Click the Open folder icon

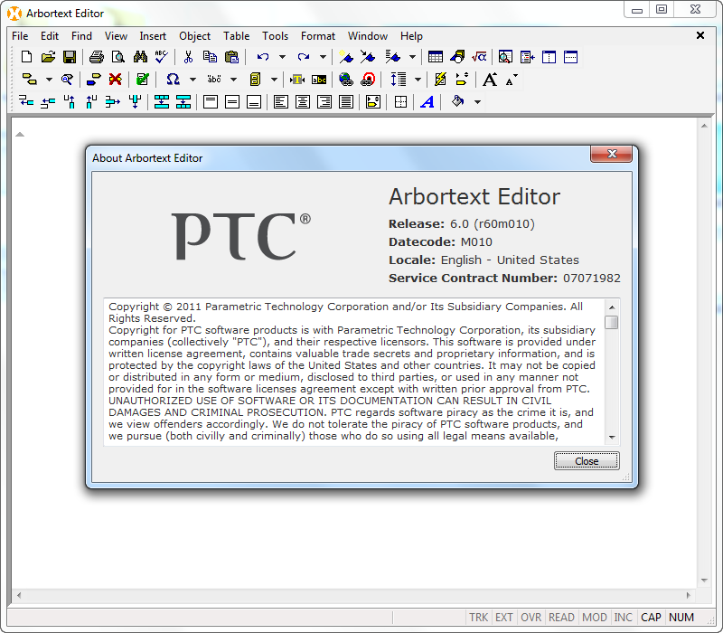click(48, 57)
